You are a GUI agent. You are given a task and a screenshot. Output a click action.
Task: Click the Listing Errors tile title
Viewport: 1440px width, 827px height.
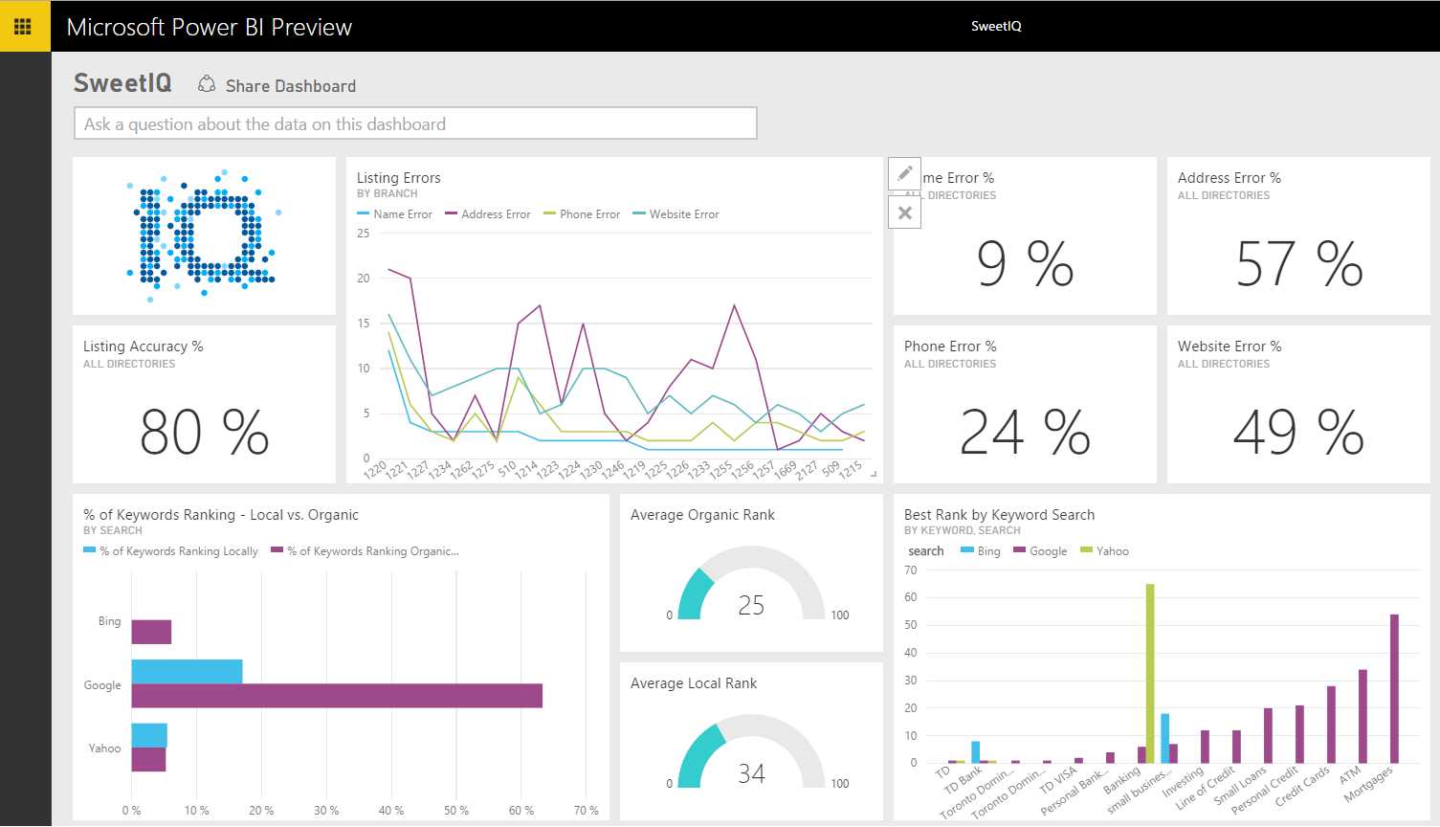tap(398, 178)
